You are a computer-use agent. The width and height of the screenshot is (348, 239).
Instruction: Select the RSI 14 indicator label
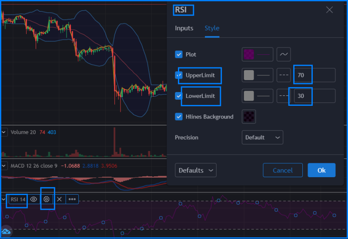coord(18,199)
